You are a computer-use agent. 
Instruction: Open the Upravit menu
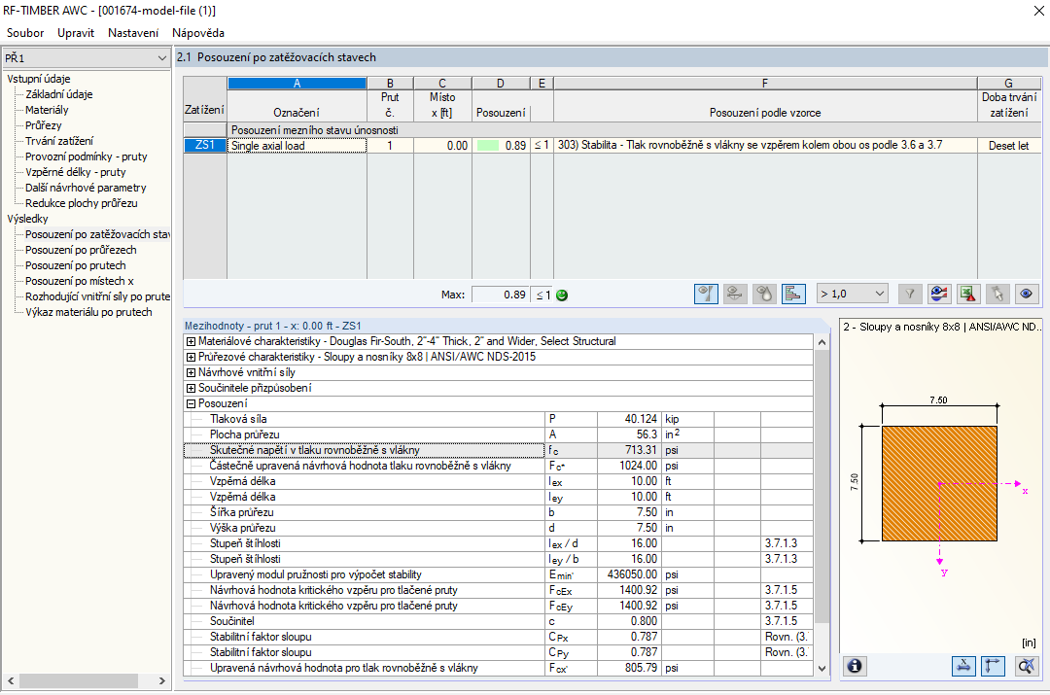pos(76,33)
